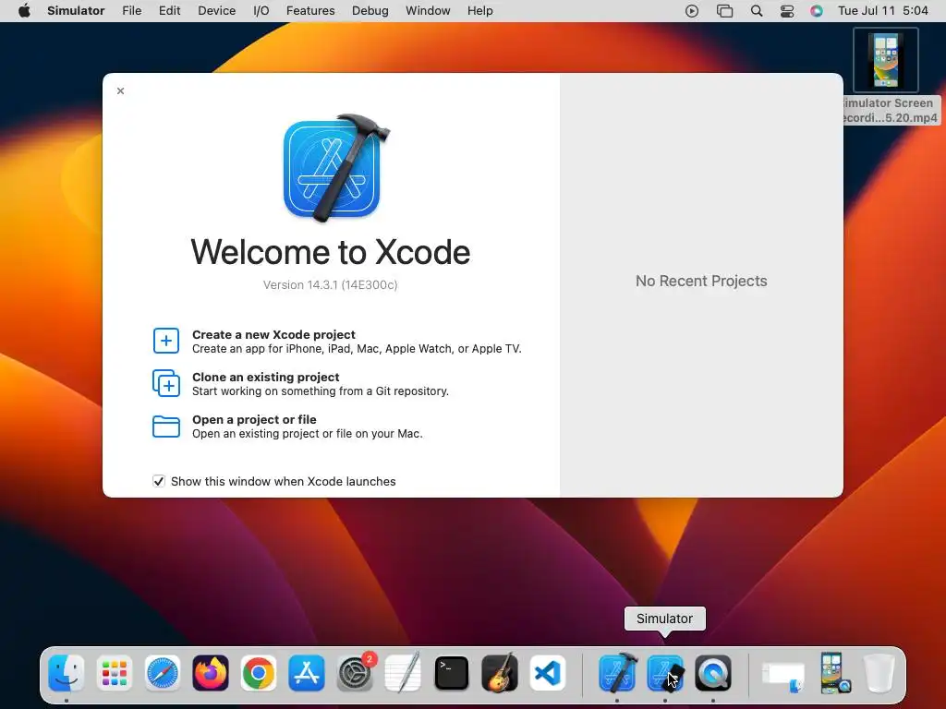This screenshot has width=946, height=709.
Task: Create a new Xcode project
Action: (x=357, y=342)
